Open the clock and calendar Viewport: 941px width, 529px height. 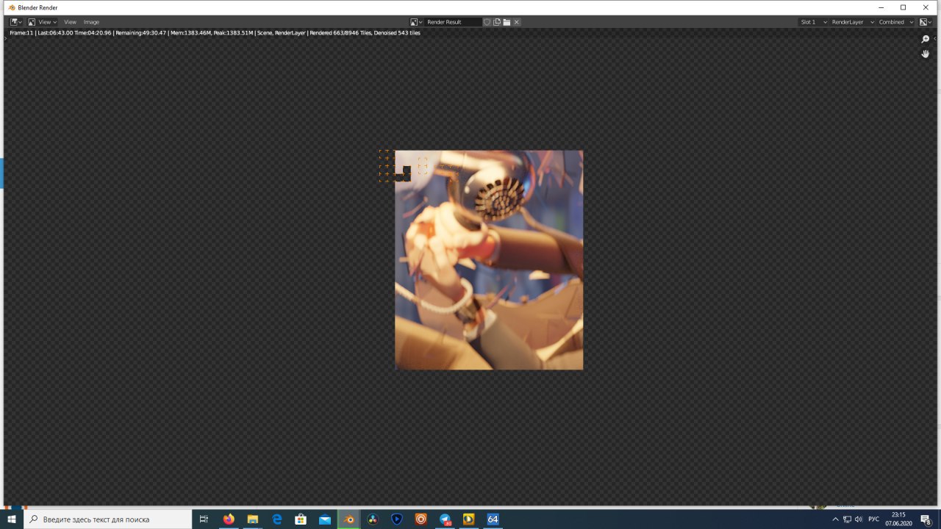(x=898, y=519)
